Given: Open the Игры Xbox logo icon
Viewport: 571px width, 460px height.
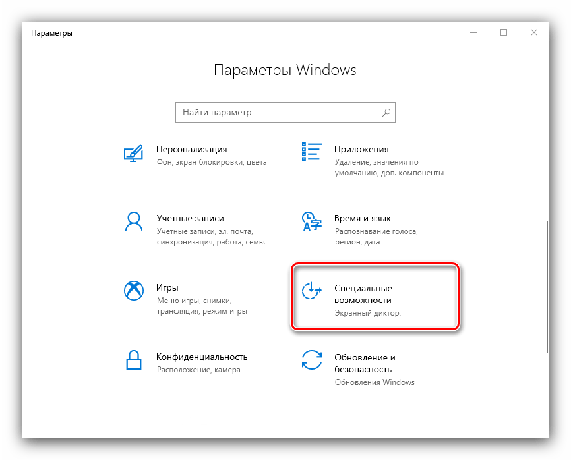Looking at the screenshot, I should (134, 291).
